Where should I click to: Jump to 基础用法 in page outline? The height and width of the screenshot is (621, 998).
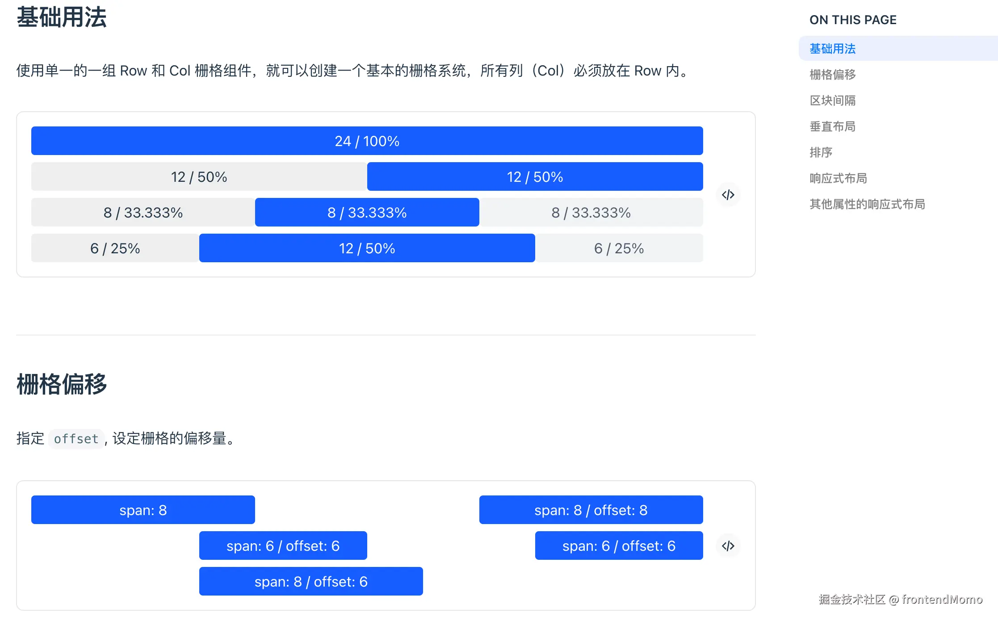832,49
